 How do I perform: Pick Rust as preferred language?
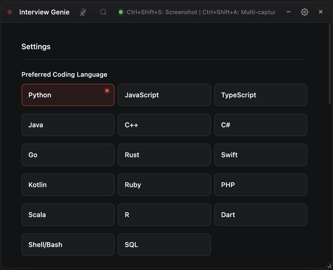click(164, 155)
